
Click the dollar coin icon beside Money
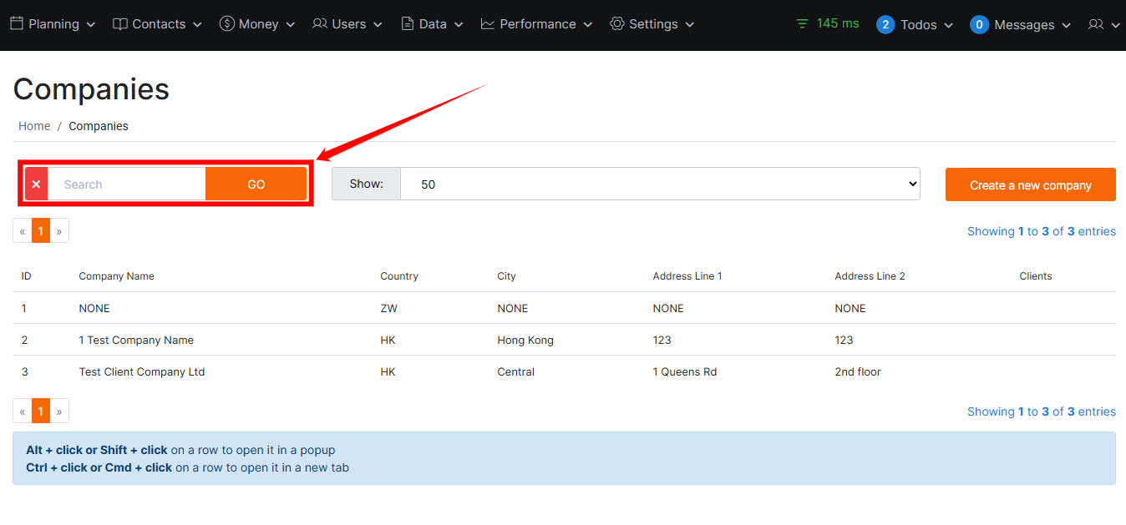click(226, 24)
